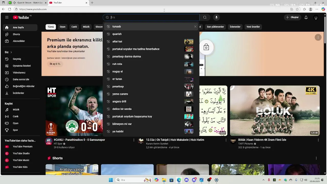This screenshot has width=327, height=184.
Task: Select the Son yüklenenler chip
Action: [215, 27]
